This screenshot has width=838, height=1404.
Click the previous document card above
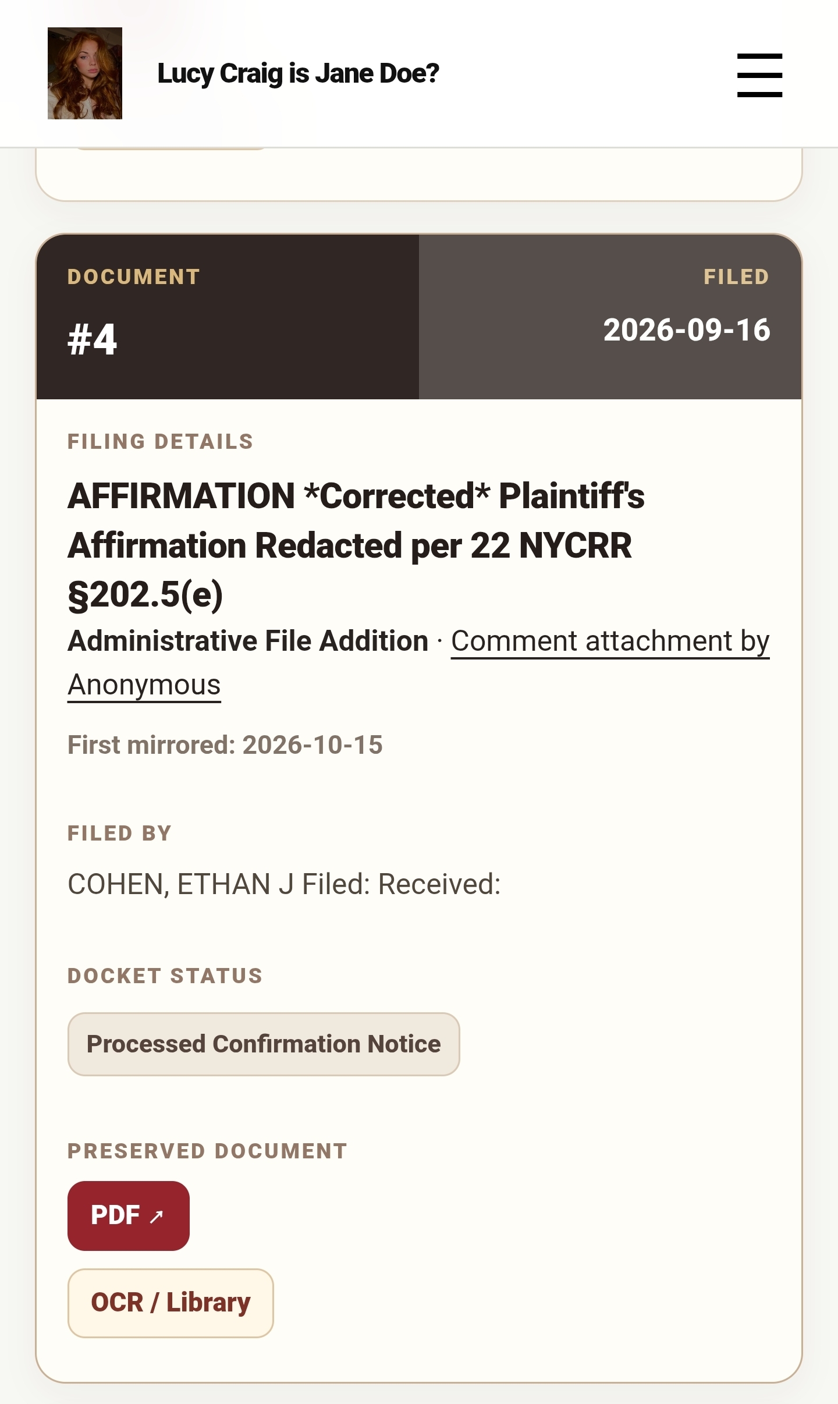click(x=419, y=174)
